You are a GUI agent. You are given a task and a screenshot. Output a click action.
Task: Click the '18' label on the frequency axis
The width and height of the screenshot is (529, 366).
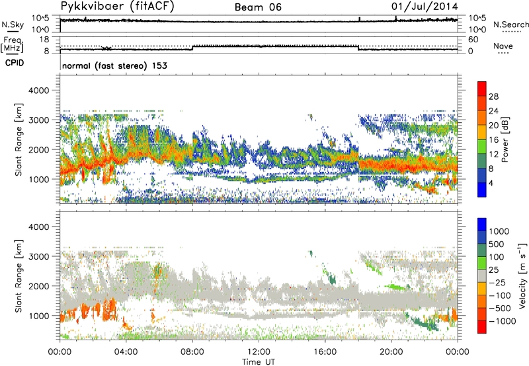(44, 40)
